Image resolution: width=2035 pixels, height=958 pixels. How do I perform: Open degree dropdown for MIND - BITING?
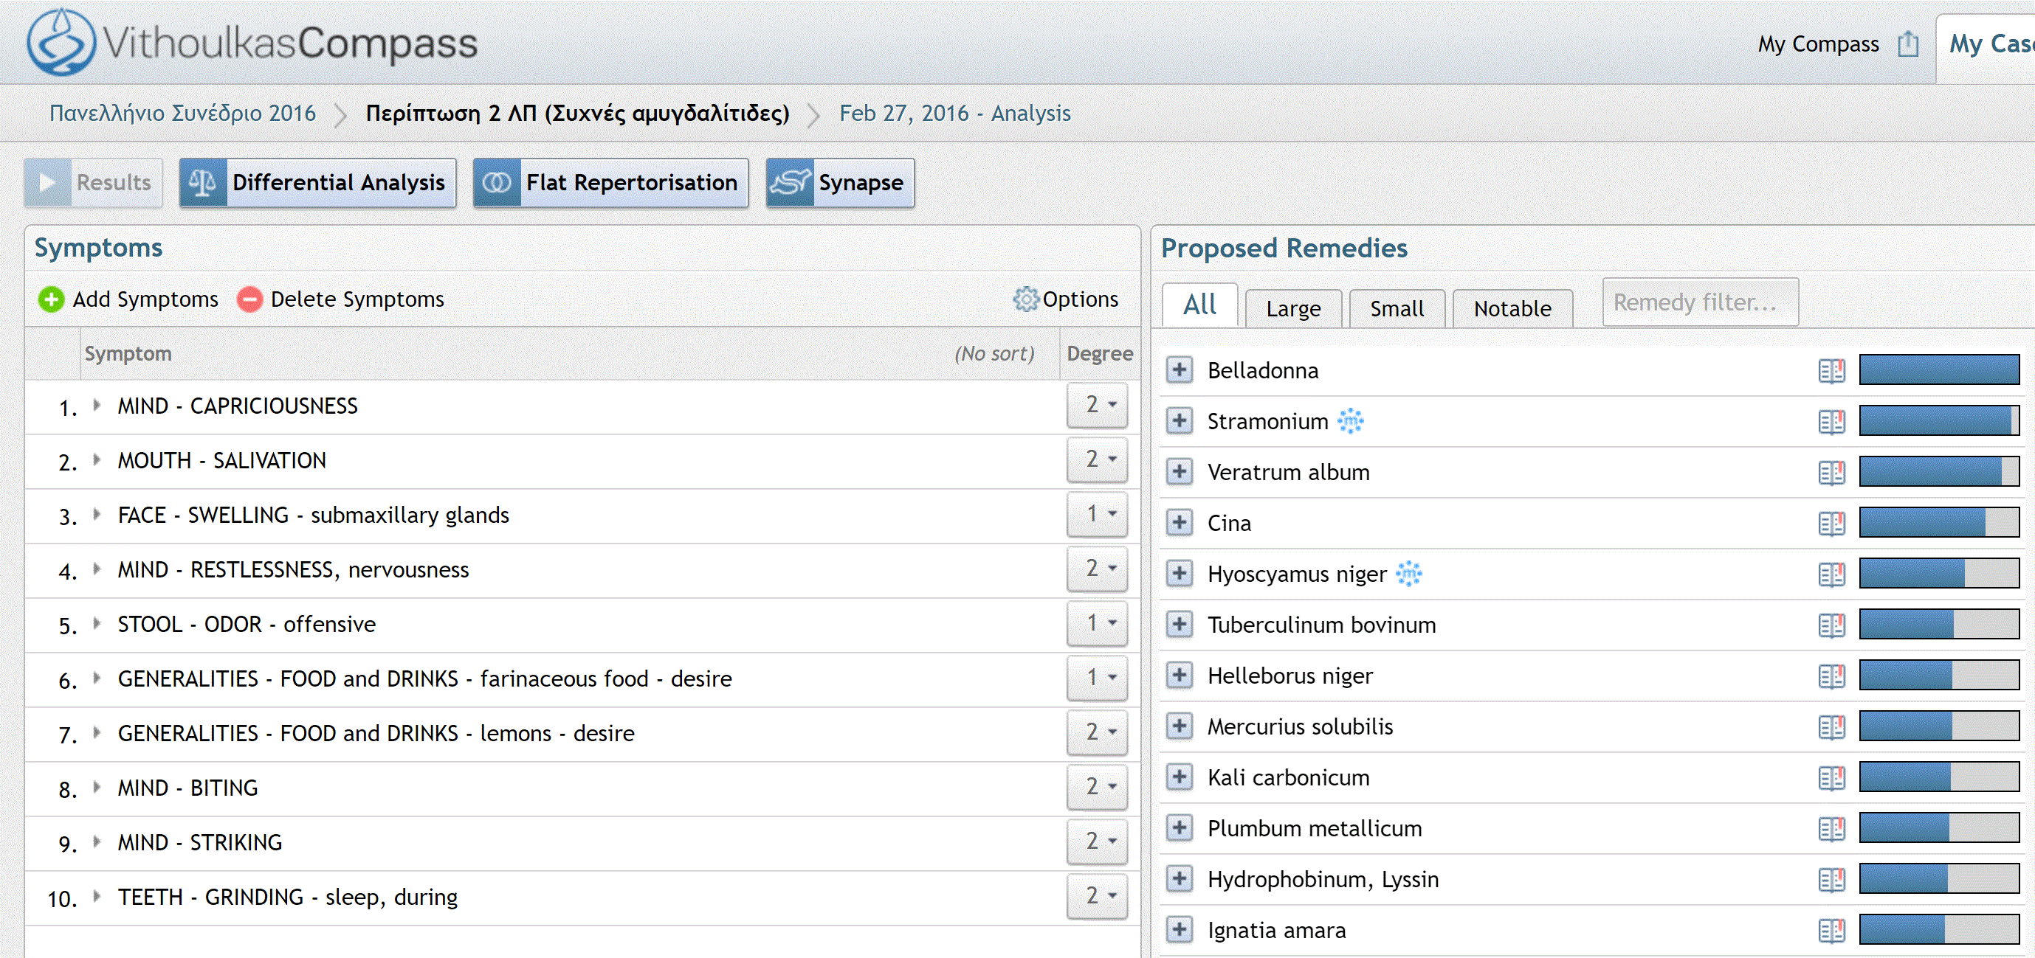(1098, 787)
